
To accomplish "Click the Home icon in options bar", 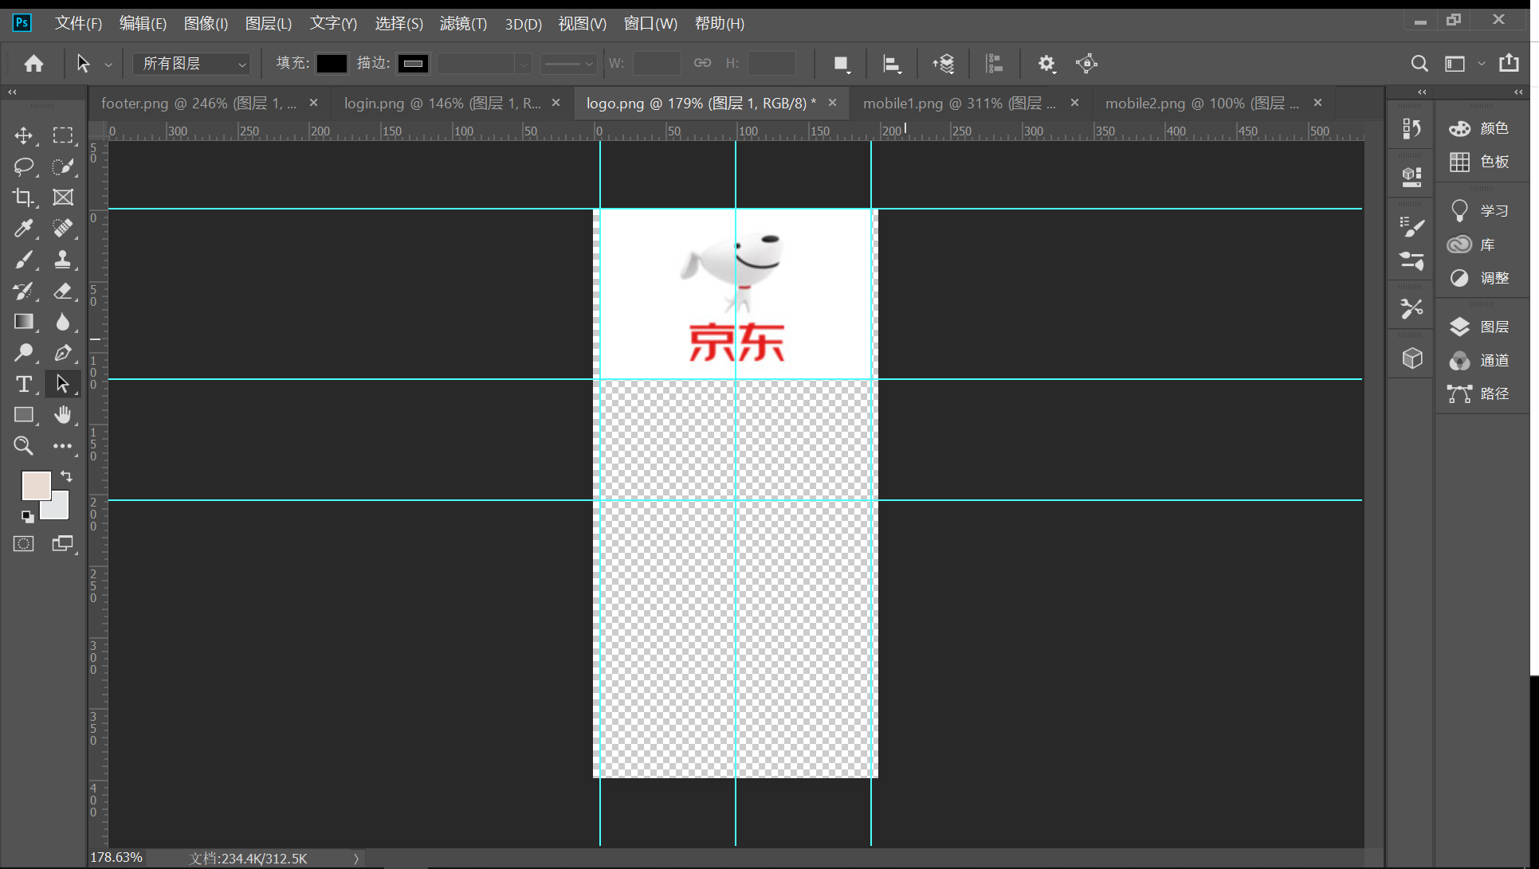I will [33, 63].
